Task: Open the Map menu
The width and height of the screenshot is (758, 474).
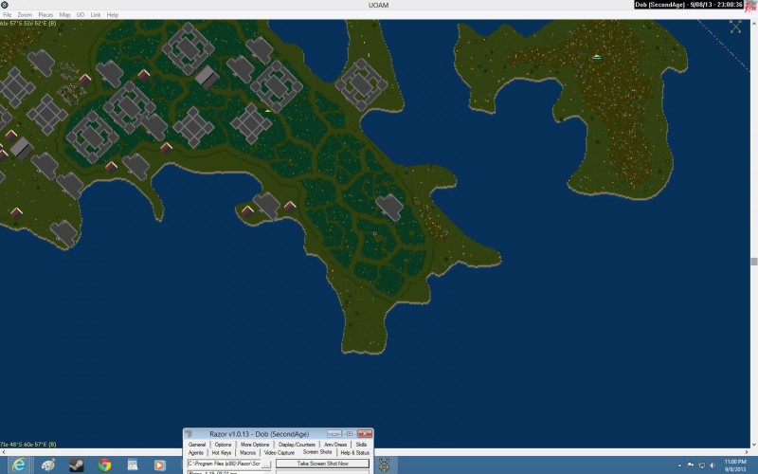Action: 64,15
